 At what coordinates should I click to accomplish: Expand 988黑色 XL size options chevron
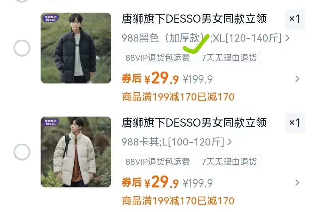click(x=287, y=38)
